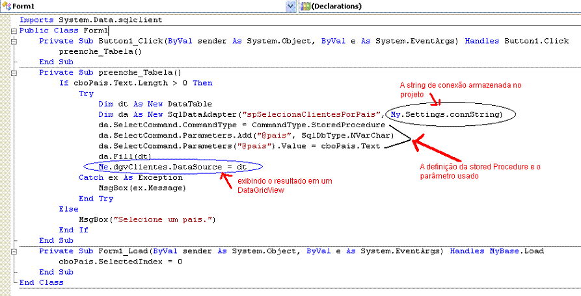Click the Parameters("@pais").Value assignment line
The height and width of the screenshot is (296, 581).
tap(239, 146)
